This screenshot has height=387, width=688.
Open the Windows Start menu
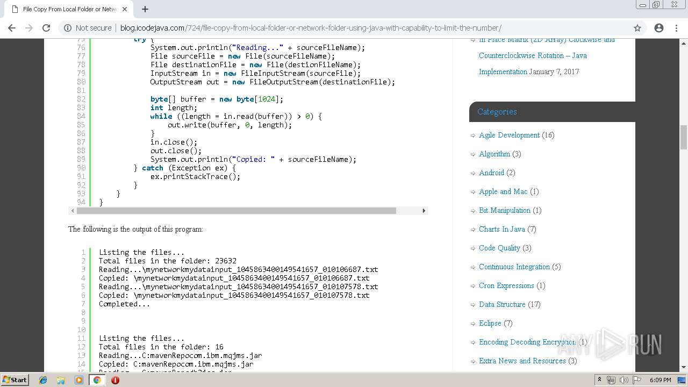click(15, 379)
